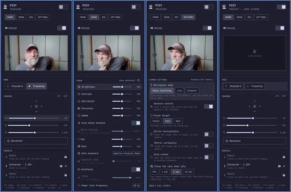Image resolution: width=291 pixels, height=192 pixels.
Task: Click the Gamma row icon
Action: point(79,116)
